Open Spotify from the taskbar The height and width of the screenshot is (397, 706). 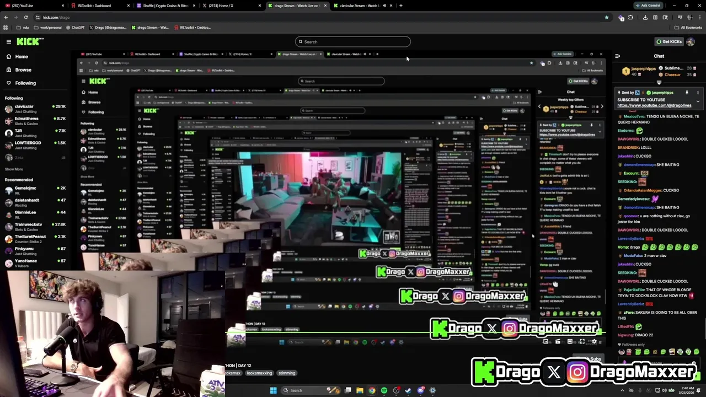click(384, 390)
